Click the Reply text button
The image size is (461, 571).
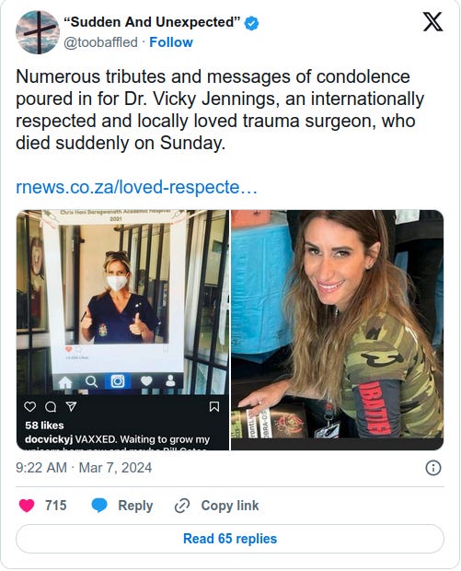coord(135,506)
